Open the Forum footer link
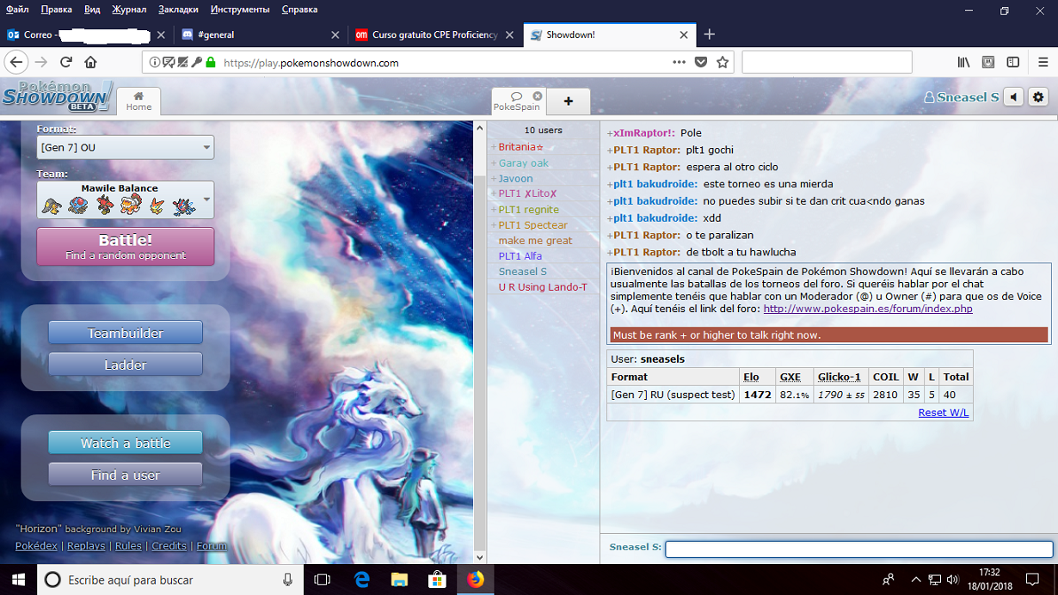This screenshot has height=595, width=1058. click(212, 545)
